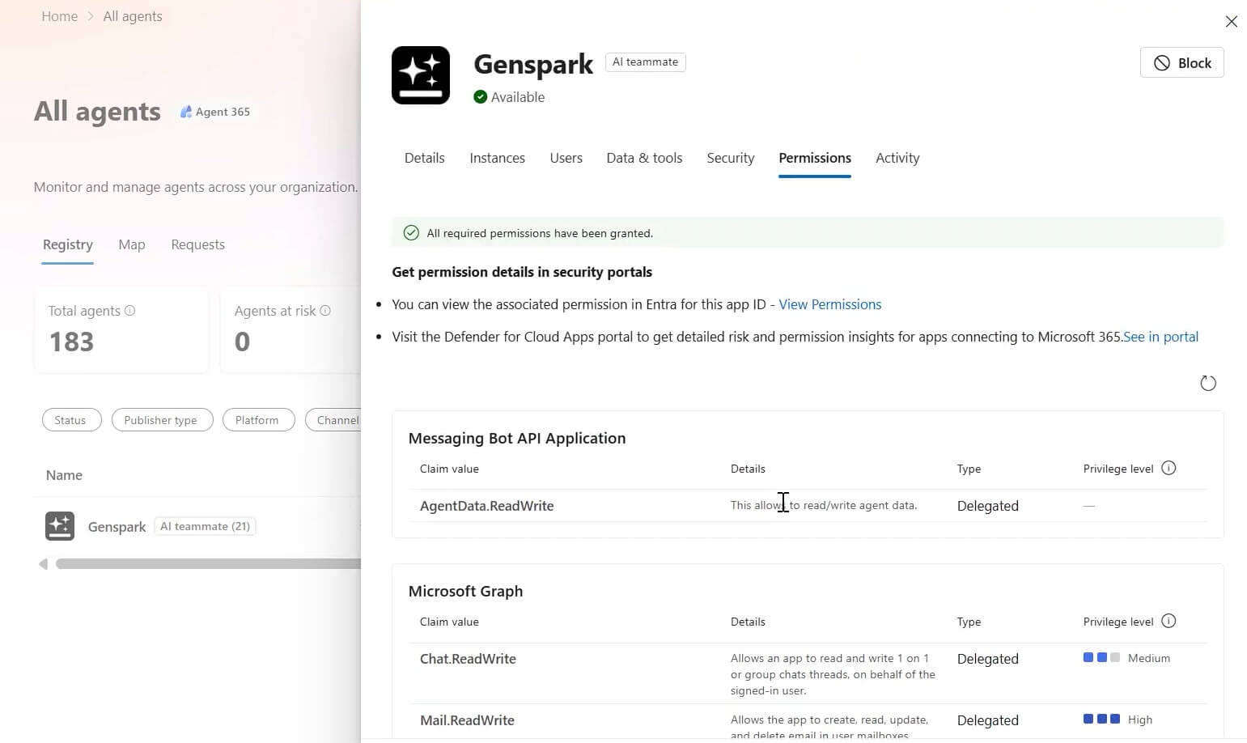Click the Chat.ReadWrite claim value
Viewport: 1247px width, 743px height.
pyautogui.click(x=468, y=659)
